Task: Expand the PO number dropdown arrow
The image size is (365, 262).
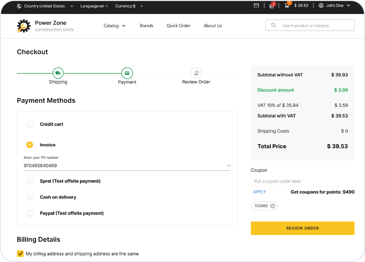Action: 228,166
